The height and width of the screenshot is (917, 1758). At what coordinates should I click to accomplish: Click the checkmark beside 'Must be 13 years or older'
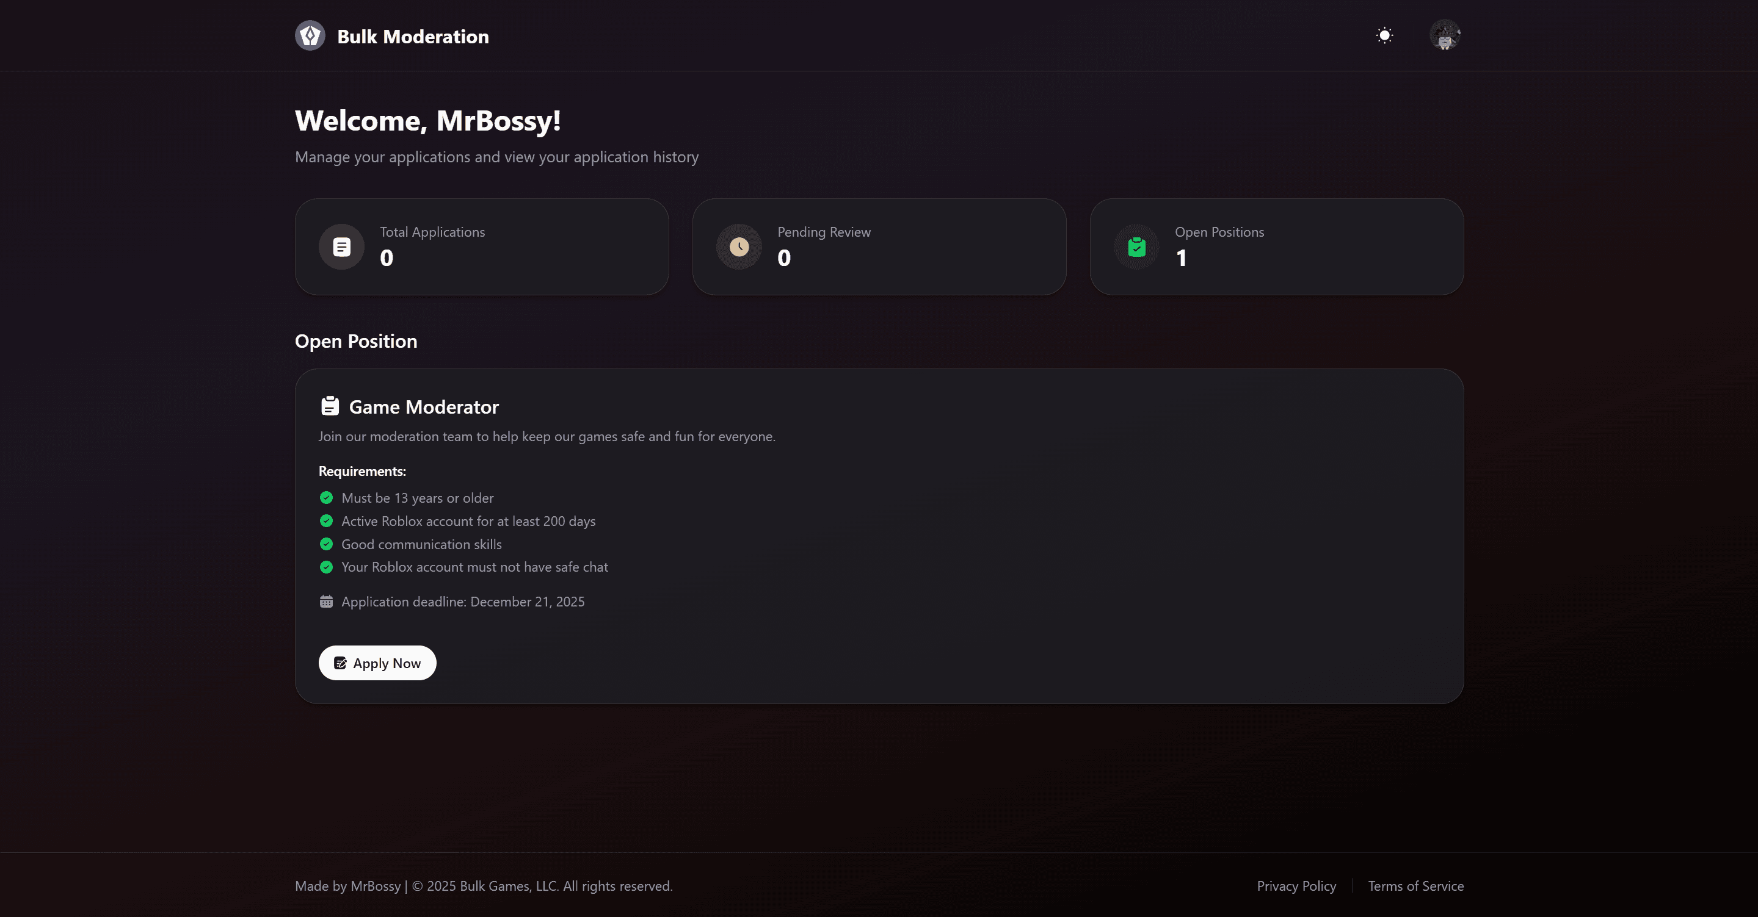click(x=325, y=498)
